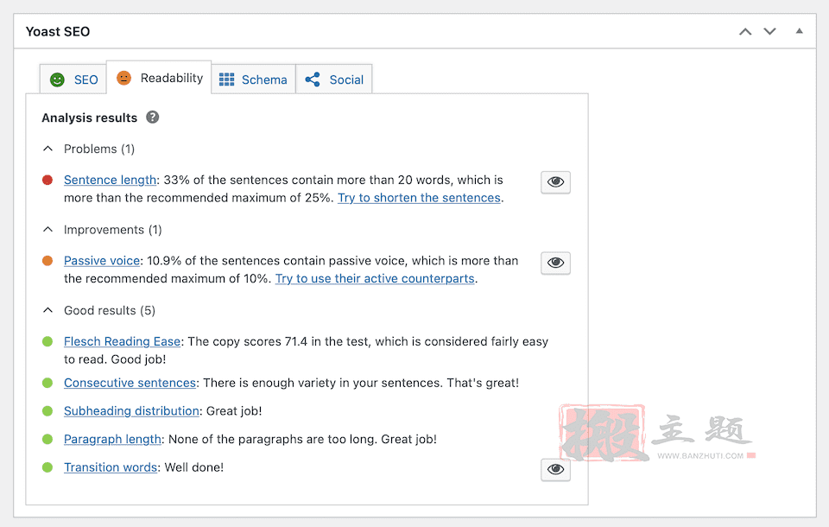
Task: Open the Consecutive sentences link
Action: [x=130, y=383]
